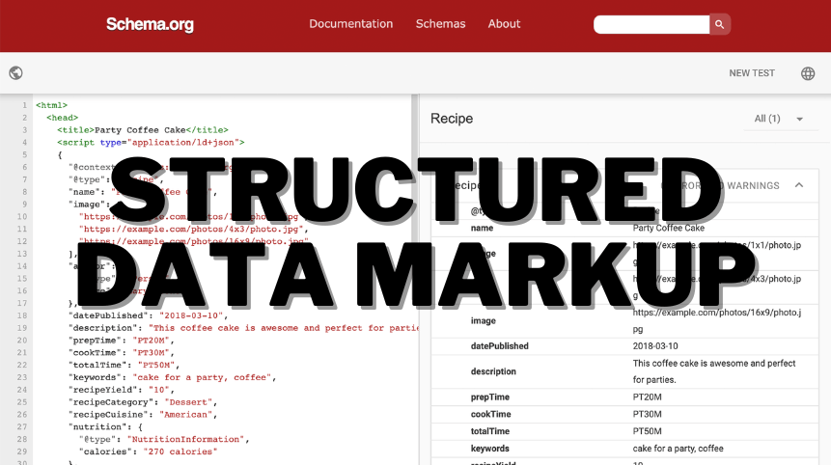This screenshot has height=465, width=831.
Task: Click the 'totalTime' property label
Action: 489,431
